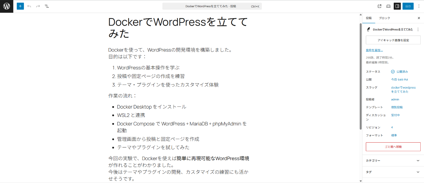The height and width of the screenshot is (183, 424).
Task: Click scrollbar up arrow of editor
Action: 360,15
